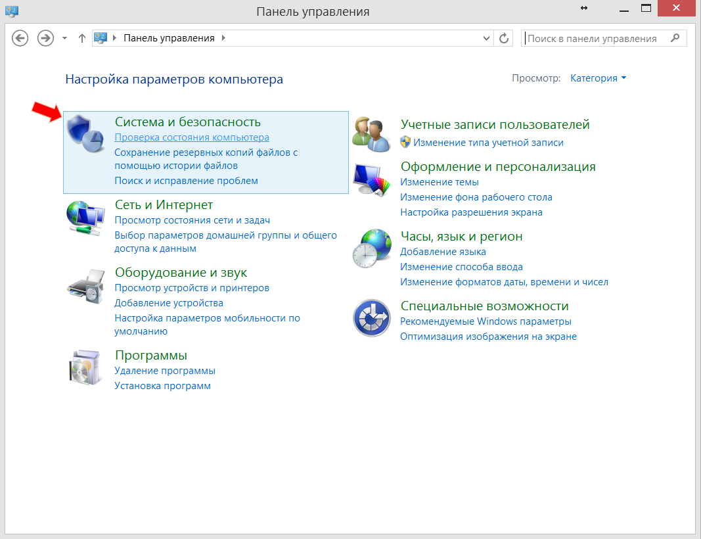Image resolution: width=701 pixels, height=539 pixels.
Task: Click Добавление устройства link
Action: (x=169, y=303)
